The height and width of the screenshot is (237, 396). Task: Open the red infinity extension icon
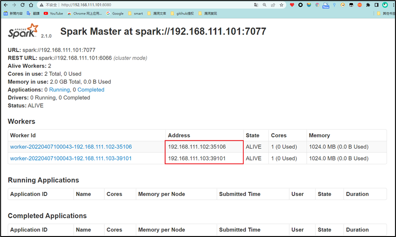[360, 5]
